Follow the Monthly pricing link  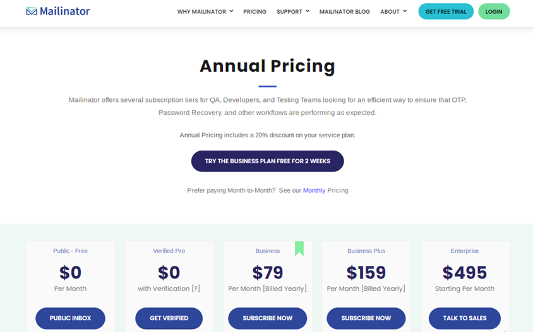click(314, 190)
